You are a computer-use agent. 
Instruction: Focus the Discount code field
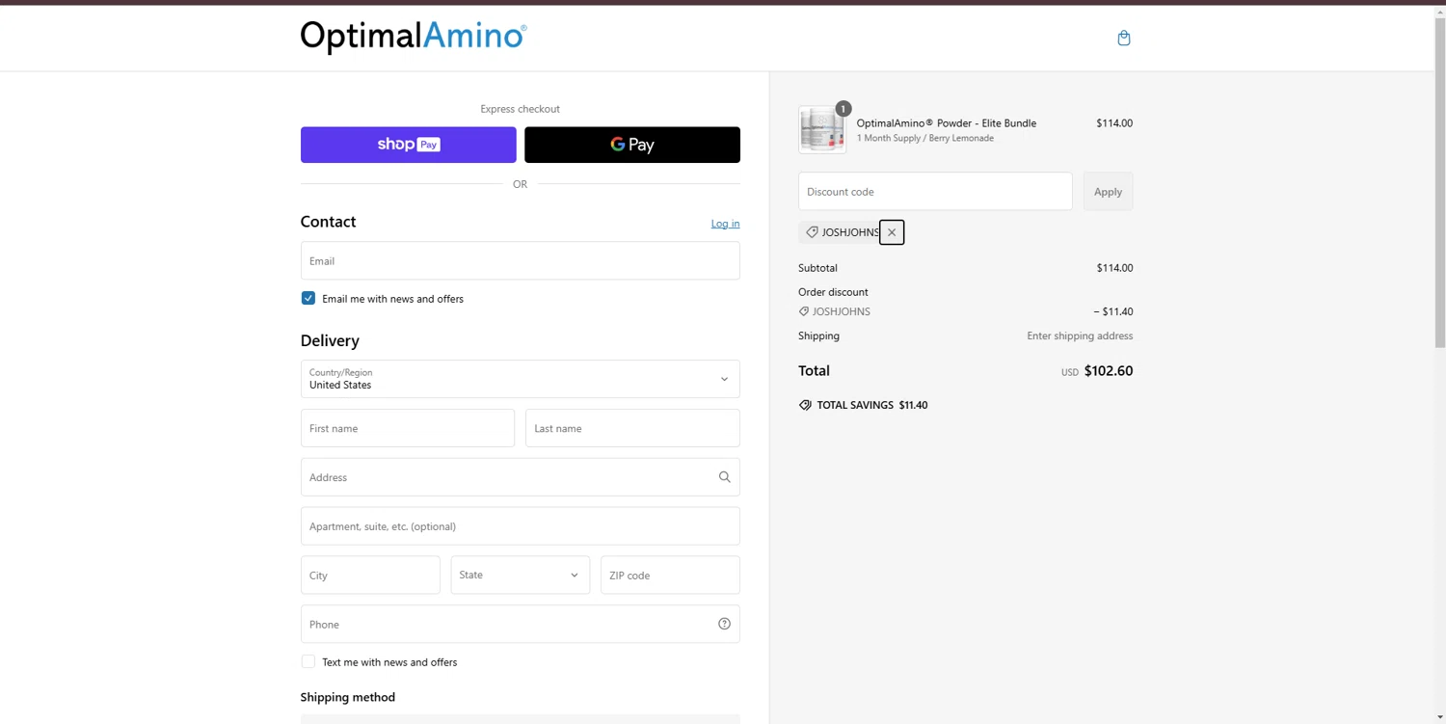click(935, 192)
